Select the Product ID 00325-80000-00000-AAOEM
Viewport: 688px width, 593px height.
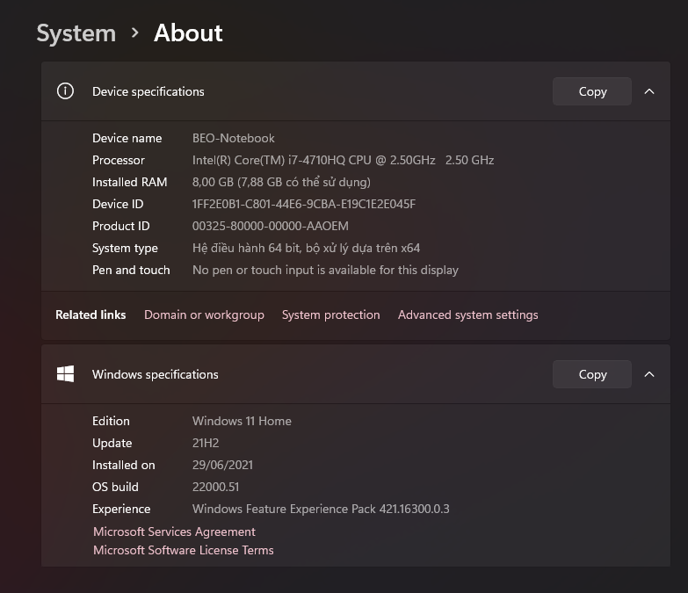[271, 226]
